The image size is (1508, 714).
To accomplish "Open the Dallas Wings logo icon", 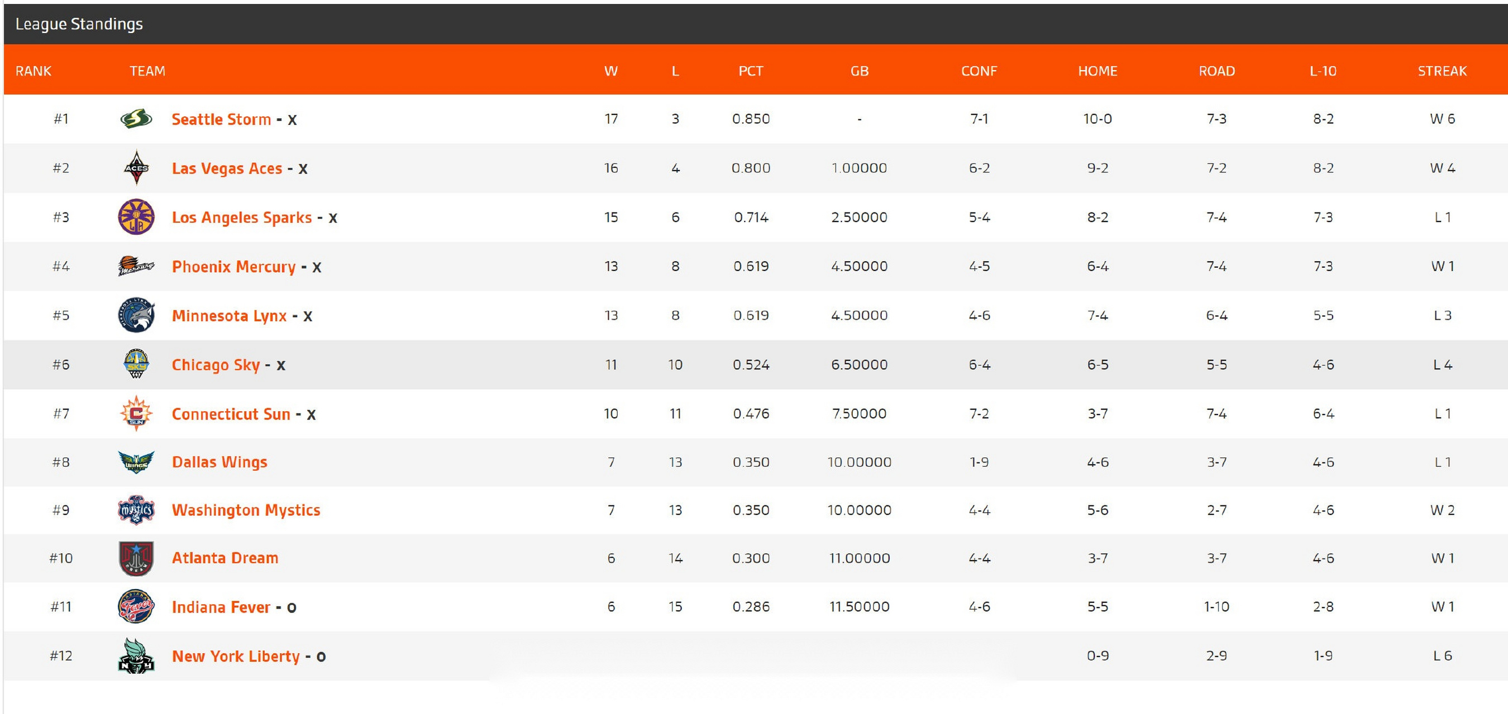I will pos(136,462).
